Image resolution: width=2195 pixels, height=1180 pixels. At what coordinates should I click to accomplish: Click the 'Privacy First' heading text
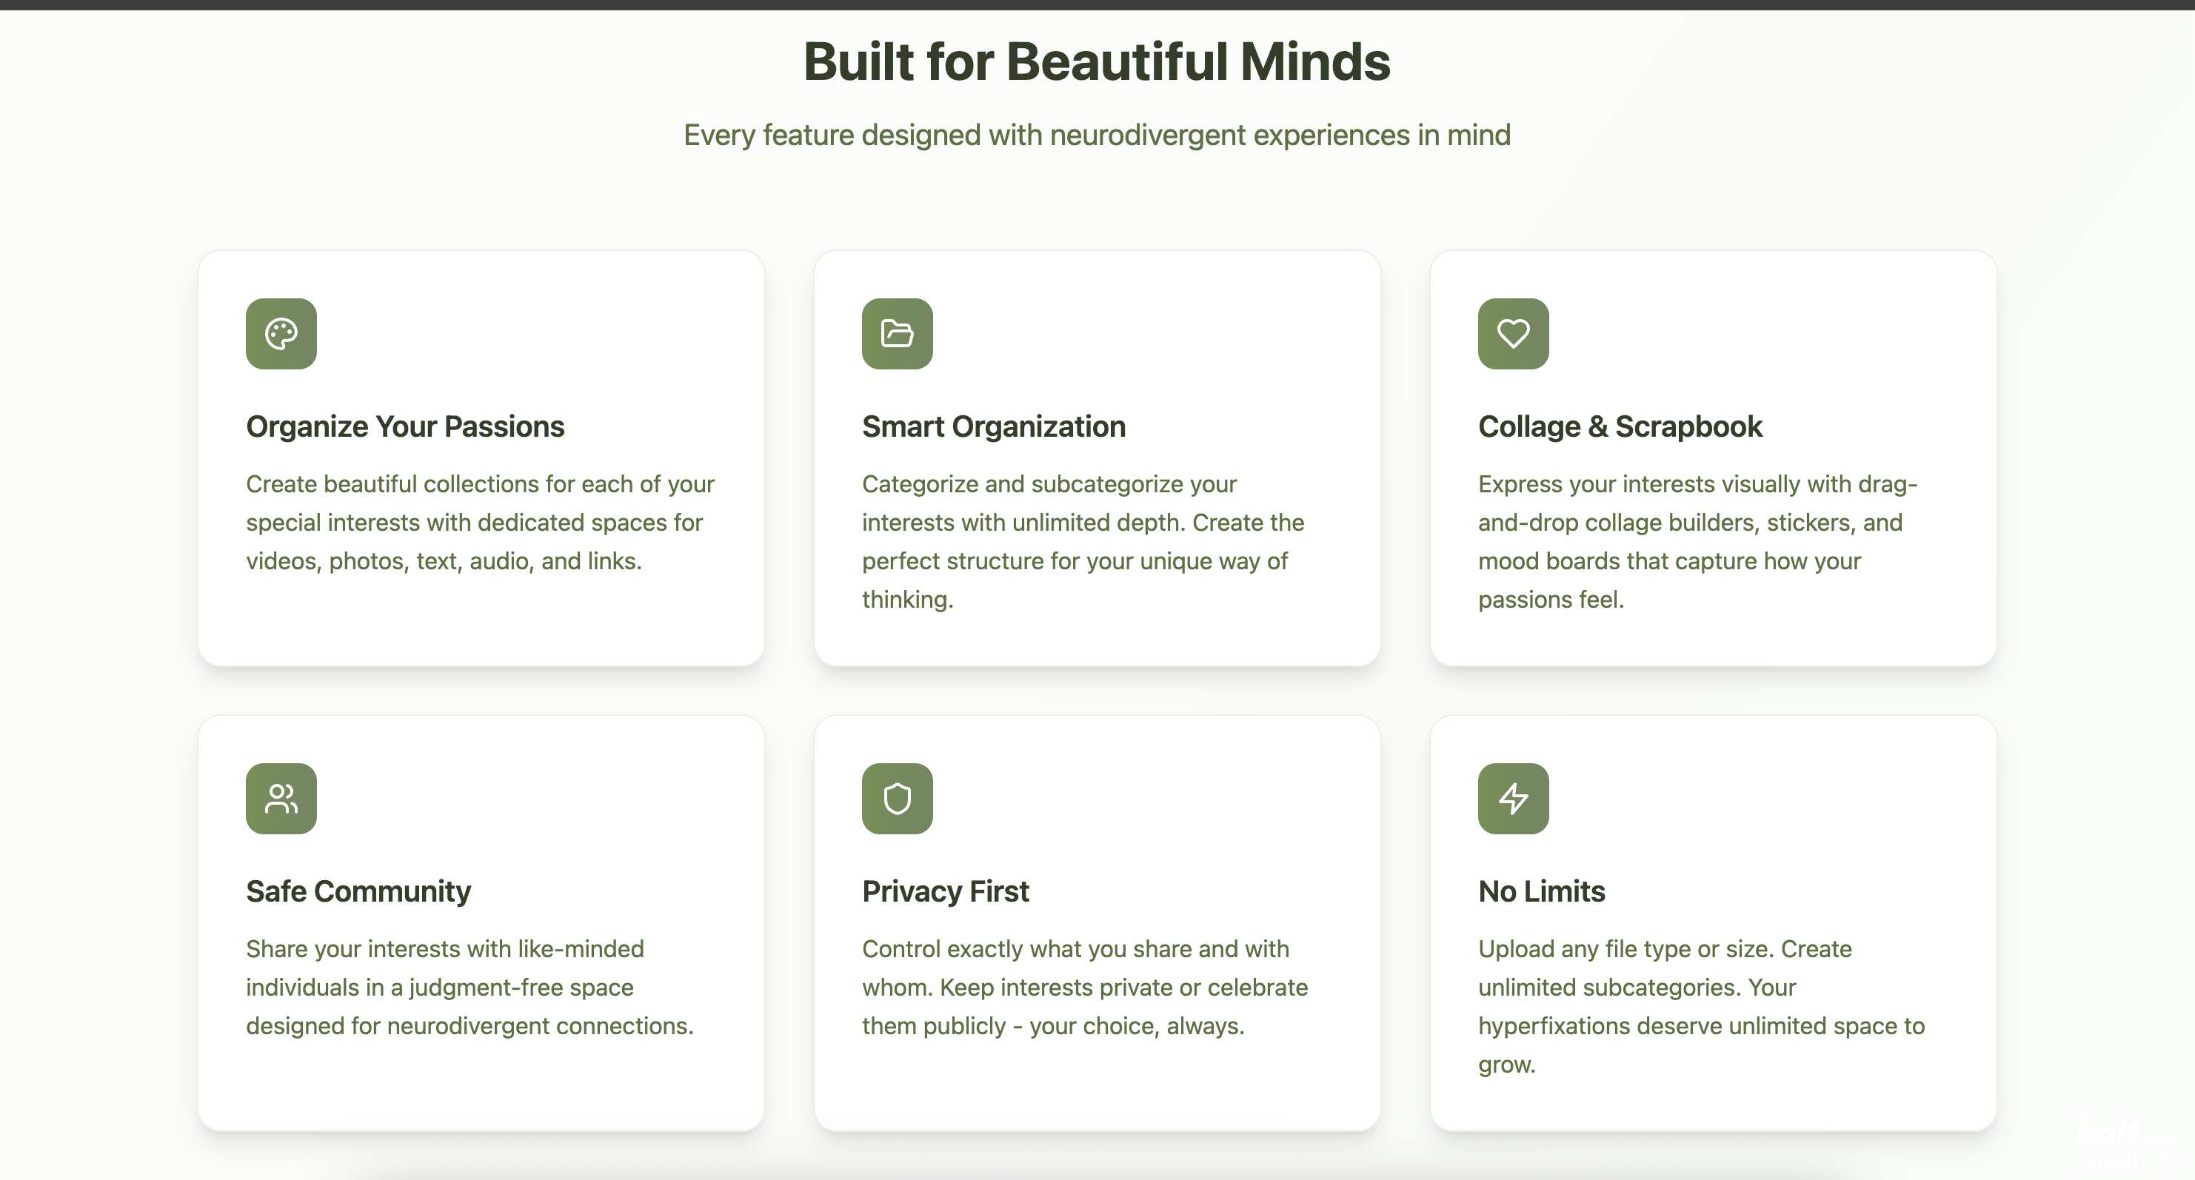point(945,891)
